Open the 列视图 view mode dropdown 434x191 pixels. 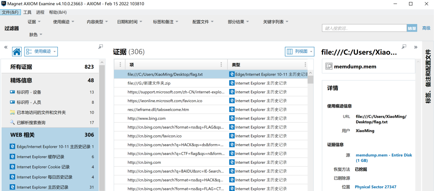pyautogui.click(x=300, y=51)
